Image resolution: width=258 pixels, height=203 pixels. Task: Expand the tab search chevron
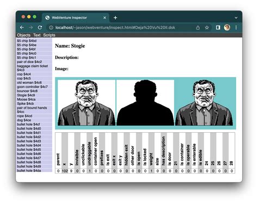click(236, 18)
